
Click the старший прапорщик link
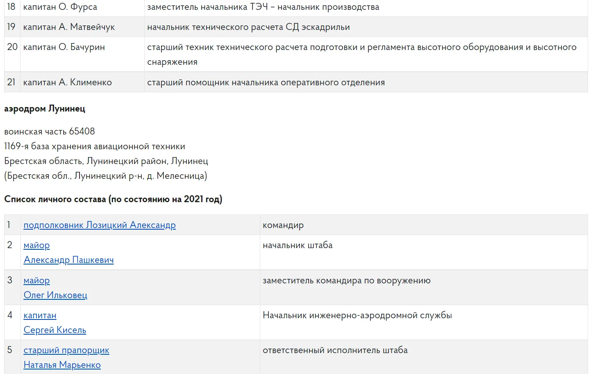tap(66, 350)
